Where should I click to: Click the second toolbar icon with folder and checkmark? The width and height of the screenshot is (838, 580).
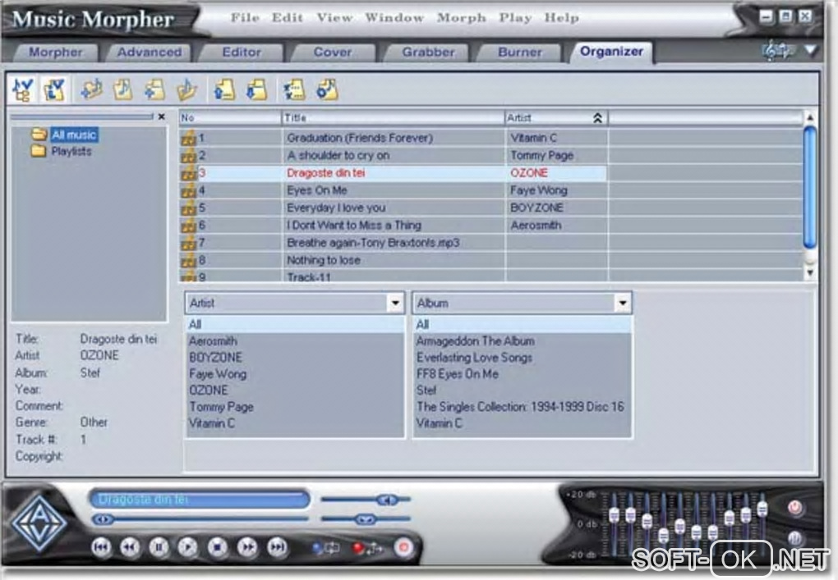pos(54,89)
